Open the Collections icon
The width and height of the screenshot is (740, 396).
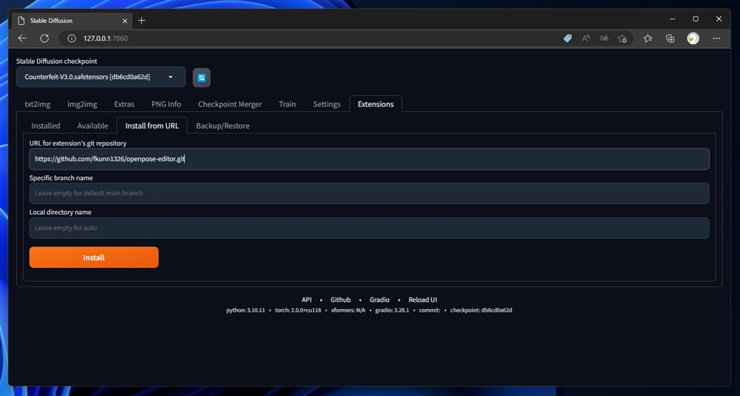point(670,38)
